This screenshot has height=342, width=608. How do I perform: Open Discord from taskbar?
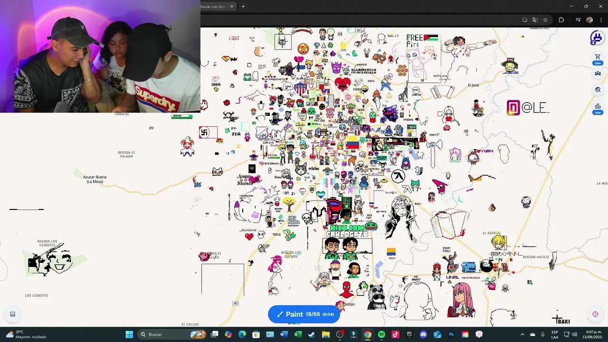pos(423,334)
